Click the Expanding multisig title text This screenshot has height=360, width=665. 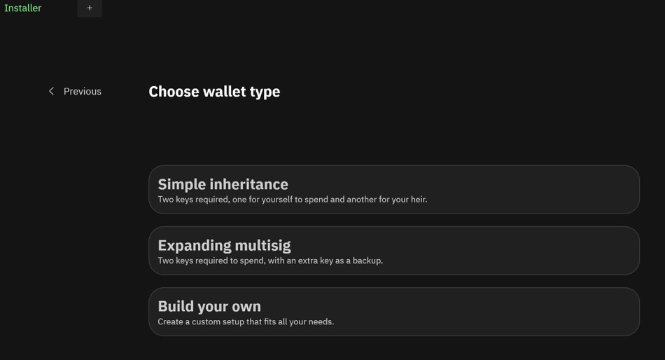click(x=224, y=245)
